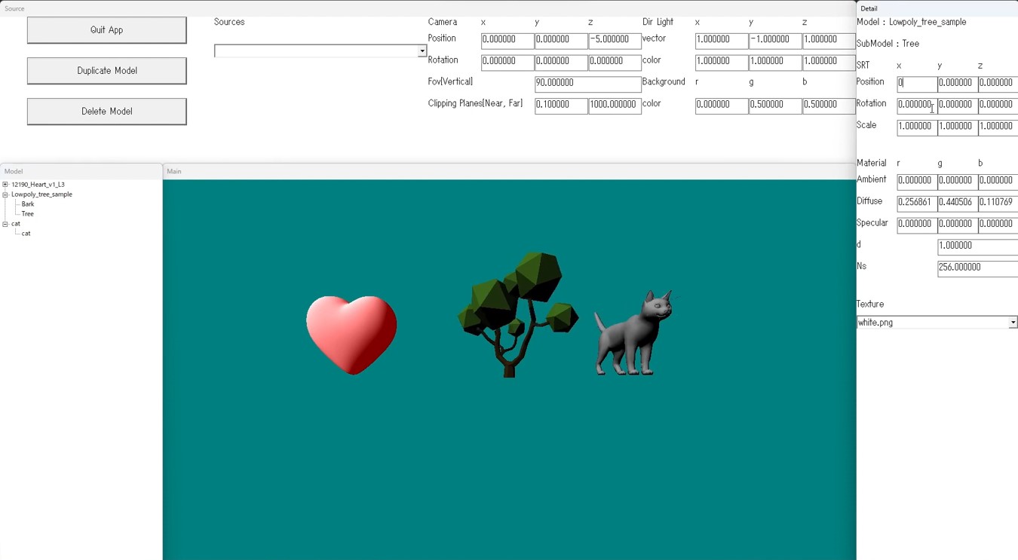The height and width of the screenshot is (560, 1018).
Task: Click the low-poly tree model in viewport
Action: [x=517, y=314]
